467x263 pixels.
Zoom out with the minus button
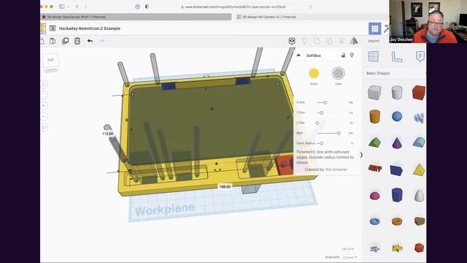point(44,117)
